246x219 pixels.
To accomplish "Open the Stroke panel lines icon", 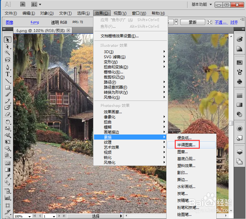I will pyautogui.click(x=239, y=95).
